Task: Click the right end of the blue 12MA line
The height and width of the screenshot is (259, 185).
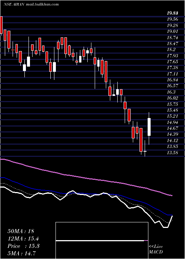Action: coord(172,215)
